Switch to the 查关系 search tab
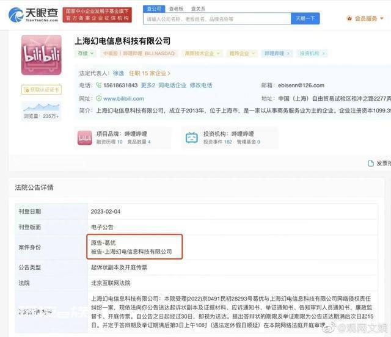The height and width of the screenshot is (337, 391). (198, 9)
